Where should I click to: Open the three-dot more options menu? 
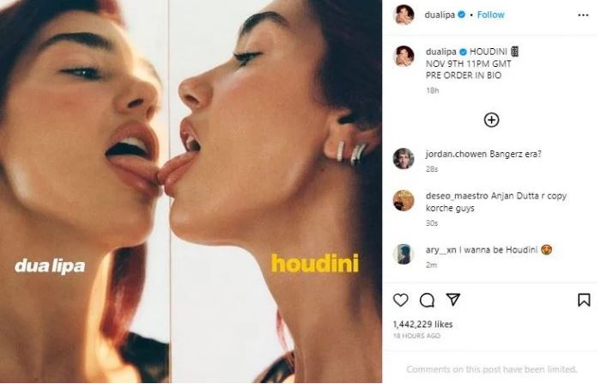pyautogui.click(x=583, y=15)
